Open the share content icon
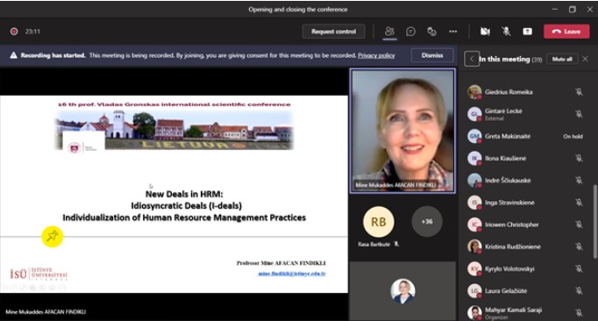This screenshot has width=598, height=321. [x=528, y=32]
